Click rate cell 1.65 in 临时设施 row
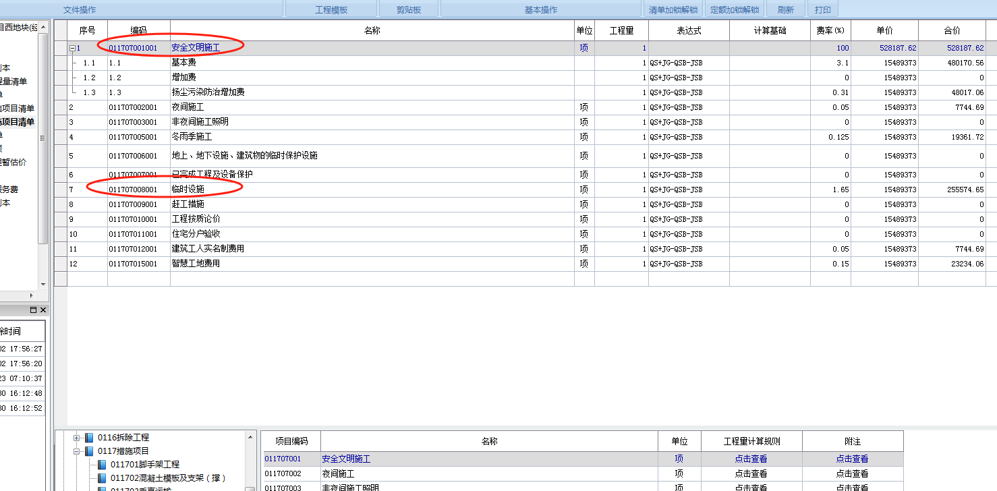The height and width of the screenshot is (491, 997). 830,190
